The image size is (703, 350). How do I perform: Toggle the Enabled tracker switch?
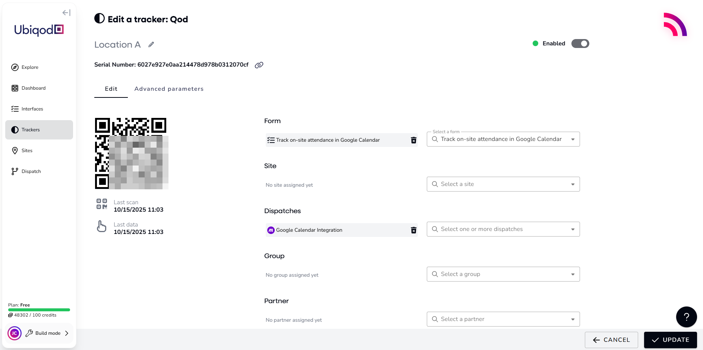580,44
